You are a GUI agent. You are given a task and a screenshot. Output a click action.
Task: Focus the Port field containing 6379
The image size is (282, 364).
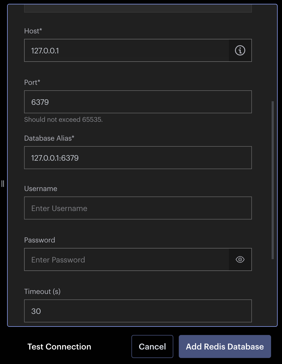(x=138, y=102)
